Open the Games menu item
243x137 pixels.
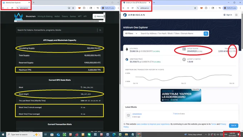(x=73, y=16)
